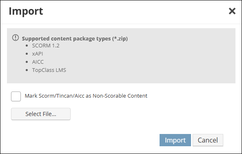
Task: Click the exclamation info icon
Action: 16,38
